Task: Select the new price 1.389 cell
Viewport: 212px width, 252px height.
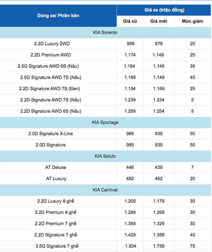Action: click(159, 235)
